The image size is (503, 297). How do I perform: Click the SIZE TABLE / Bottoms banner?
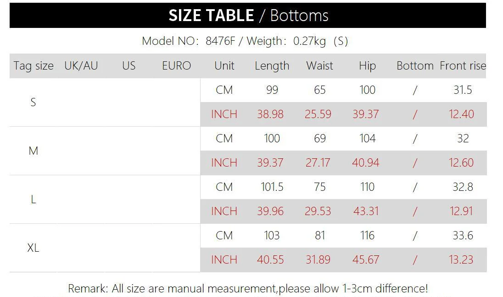coord(248,16)
